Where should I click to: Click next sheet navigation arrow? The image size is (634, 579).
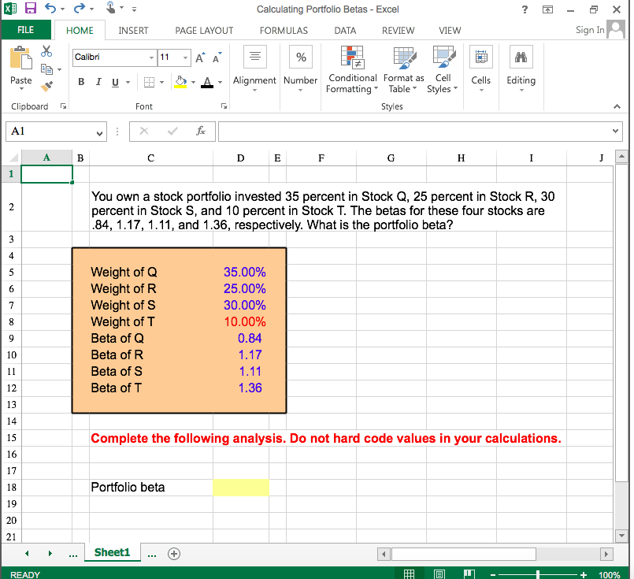pyautogui.click(x=50, y=553)
